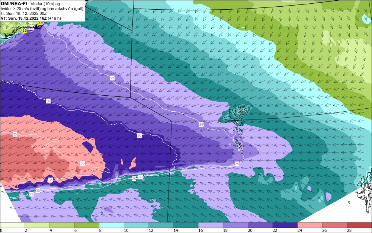Click the legend scale number '24'
The image size is (372, 233).
pos(299,230)
